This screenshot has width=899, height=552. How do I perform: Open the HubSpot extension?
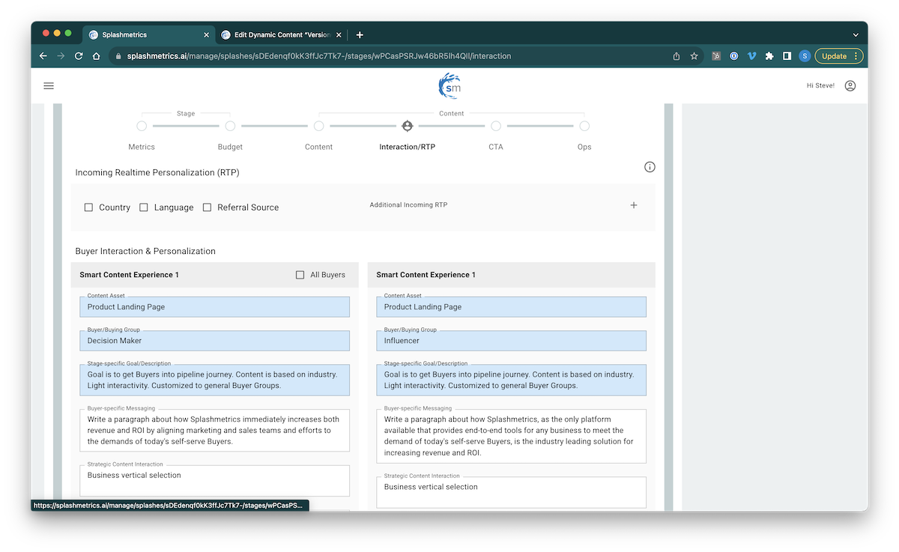(716, 56)
